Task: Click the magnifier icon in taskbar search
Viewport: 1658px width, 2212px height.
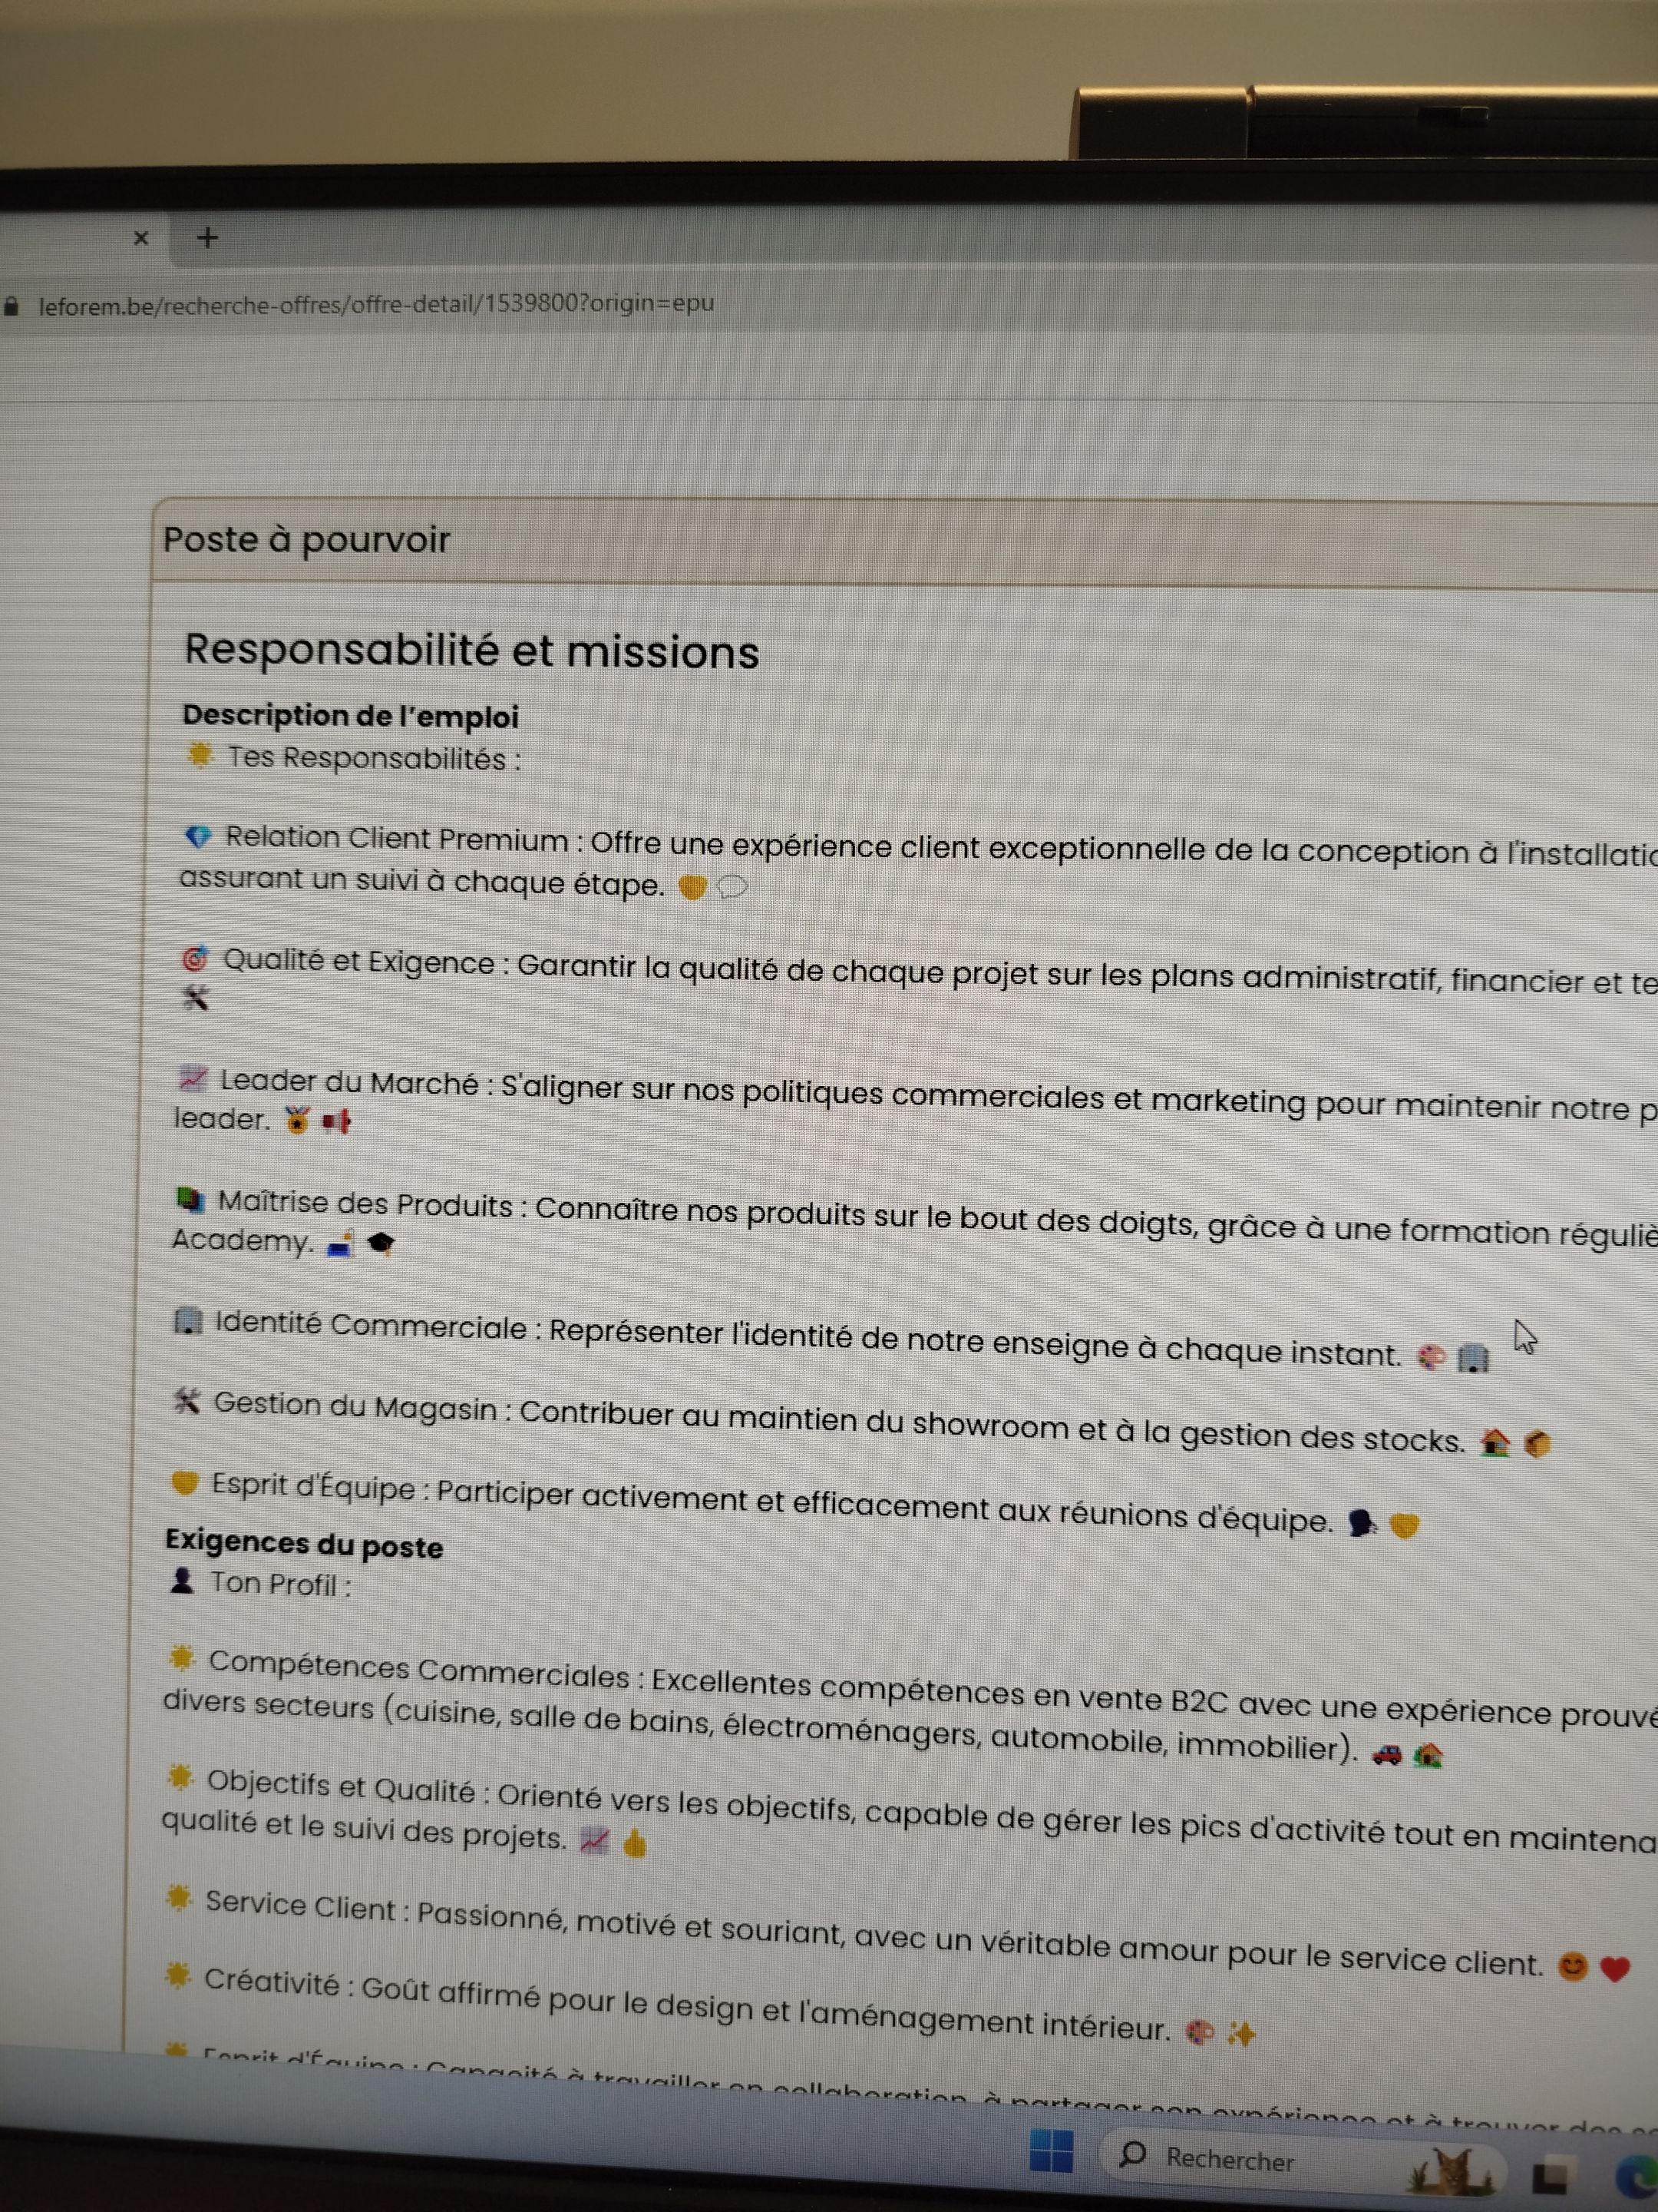Action: click(1132, 2154)
